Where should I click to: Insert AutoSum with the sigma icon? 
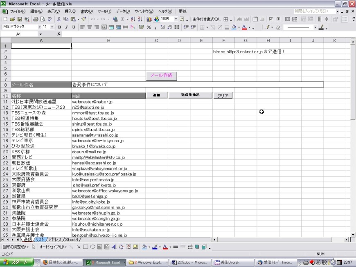click(x=123, y=19)
